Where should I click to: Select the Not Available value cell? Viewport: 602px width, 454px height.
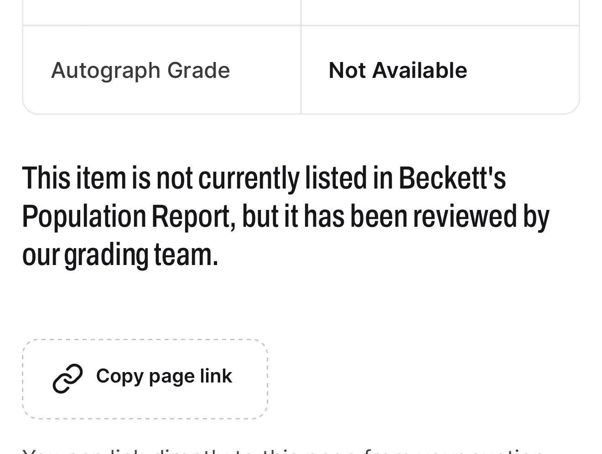440,70
